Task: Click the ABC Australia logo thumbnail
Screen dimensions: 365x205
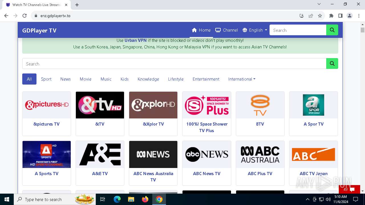Action: (260, 154)
